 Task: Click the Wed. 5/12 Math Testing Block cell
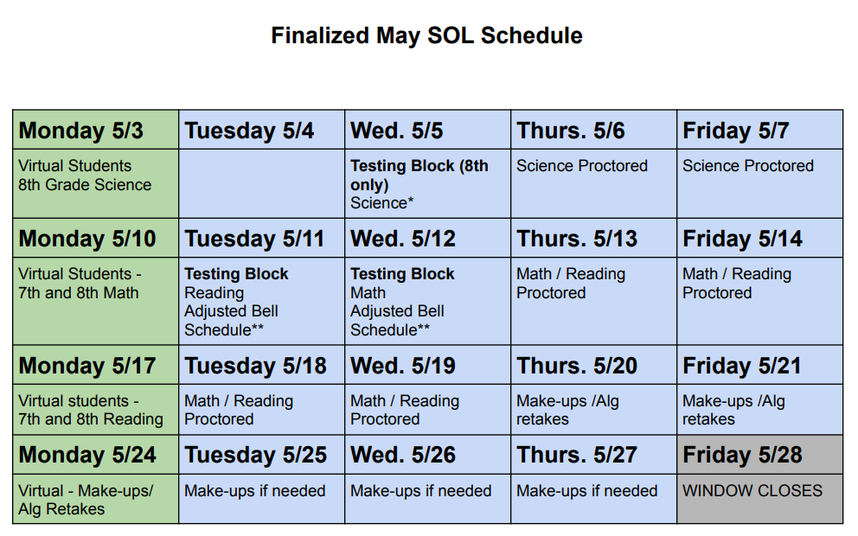tap(427, 302)
